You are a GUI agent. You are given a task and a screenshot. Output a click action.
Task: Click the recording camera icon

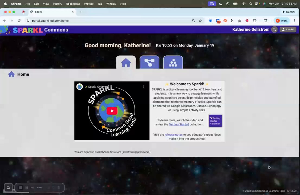pyautogui.click(x=8, y=187)
